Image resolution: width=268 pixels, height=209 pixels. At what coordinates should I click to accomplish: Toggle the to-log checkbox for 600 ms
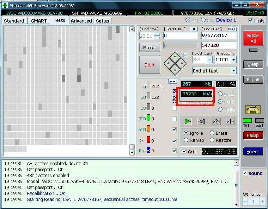174,130
